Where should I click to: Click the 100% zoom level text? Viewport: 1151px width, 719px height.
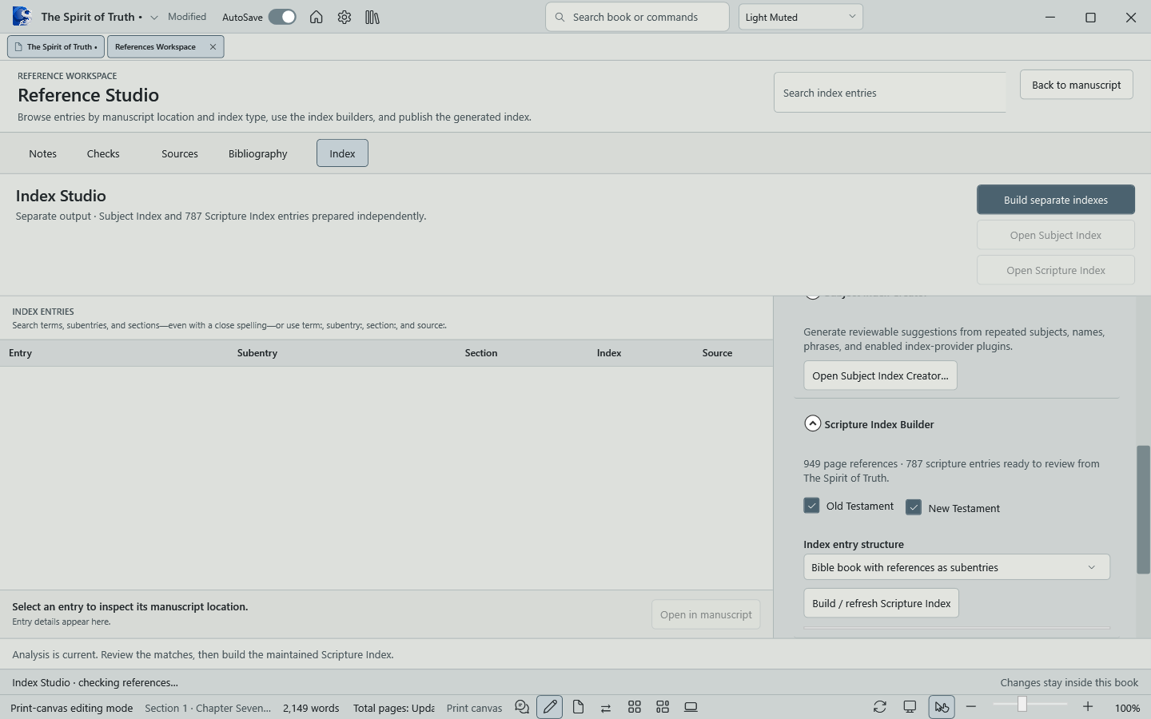[x=1127, y=708]
